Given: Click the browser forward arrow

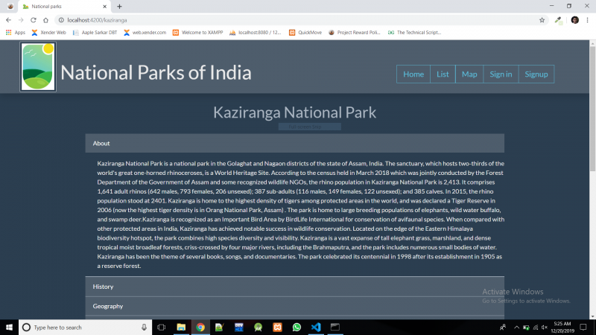Looking at the screenshot, I should tap(21, 20).
